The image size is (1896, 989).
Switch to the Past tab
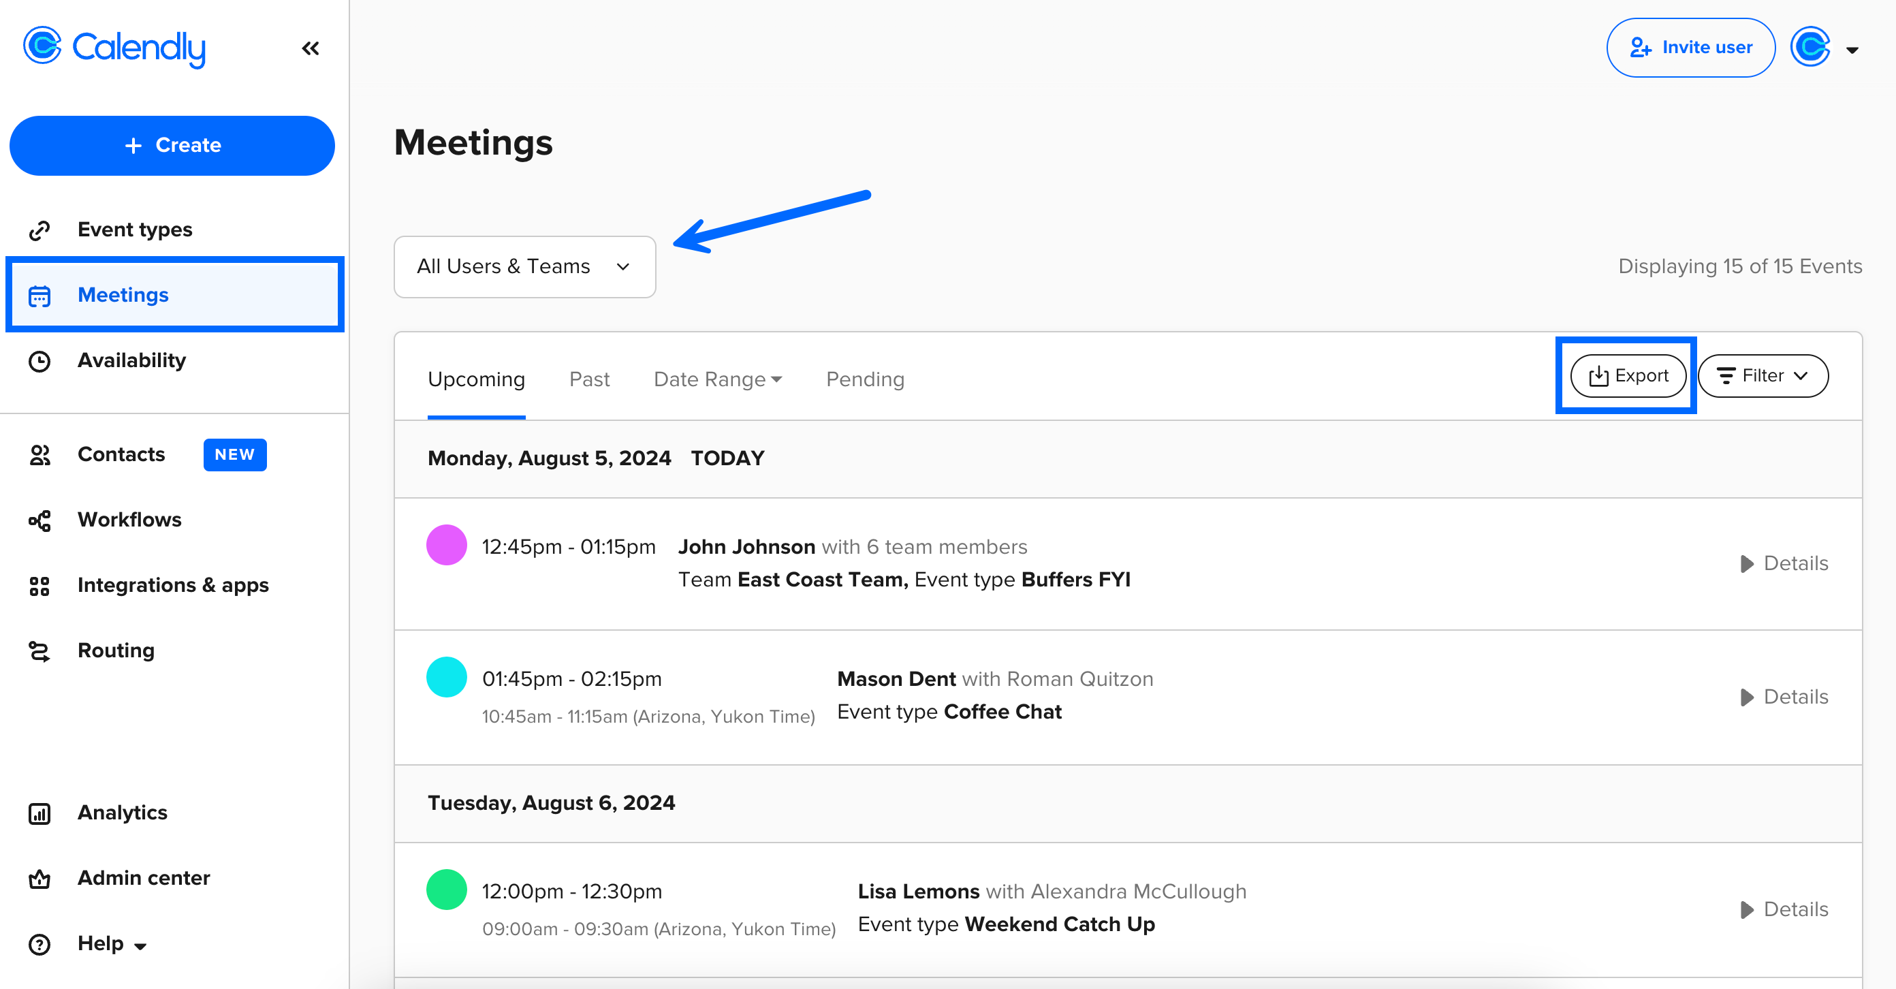pyautogui.click(x=589, y=379)
